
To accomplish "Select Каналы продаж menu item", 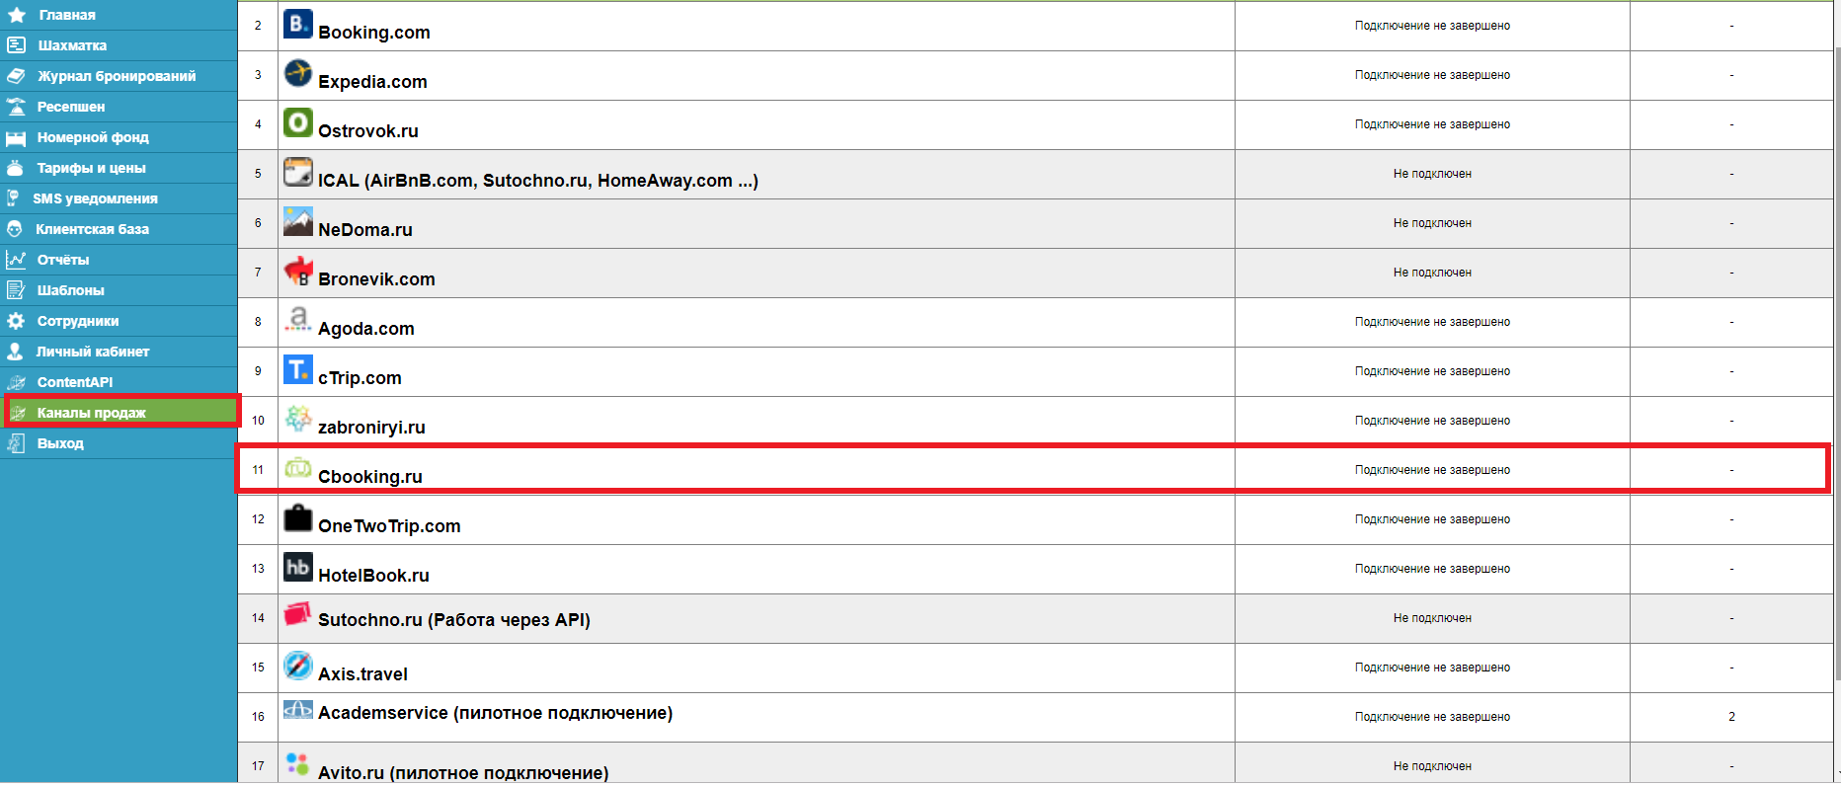I will [x=92, y=413].
